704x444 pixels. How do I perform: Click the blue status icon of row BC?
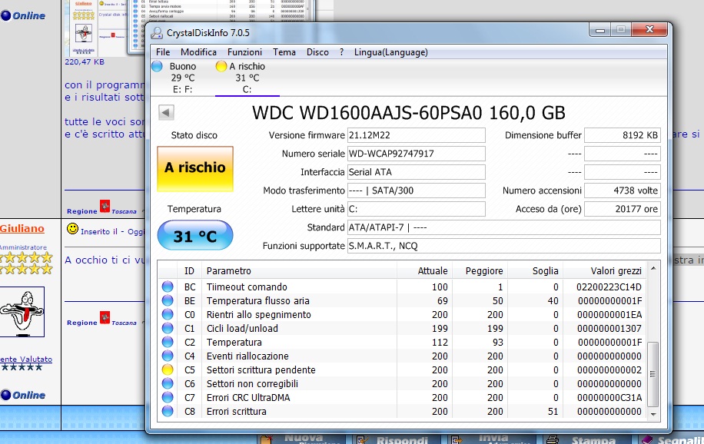point(168,287)
